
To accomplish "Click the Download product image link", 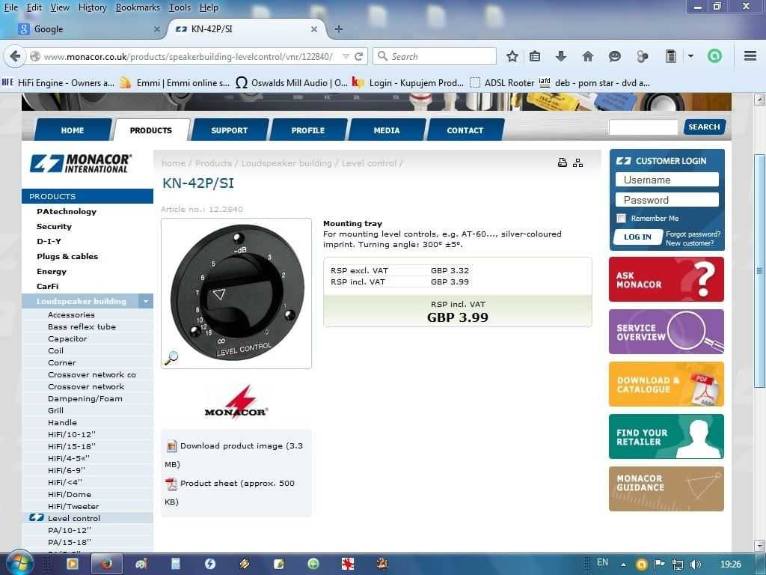I will click(242, 446).
